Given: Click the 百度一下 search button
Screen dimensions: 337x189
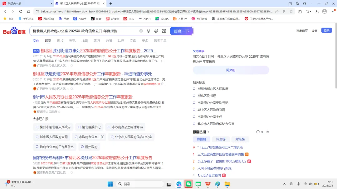Looking at the screenshot, I should (x=181, y=31).
